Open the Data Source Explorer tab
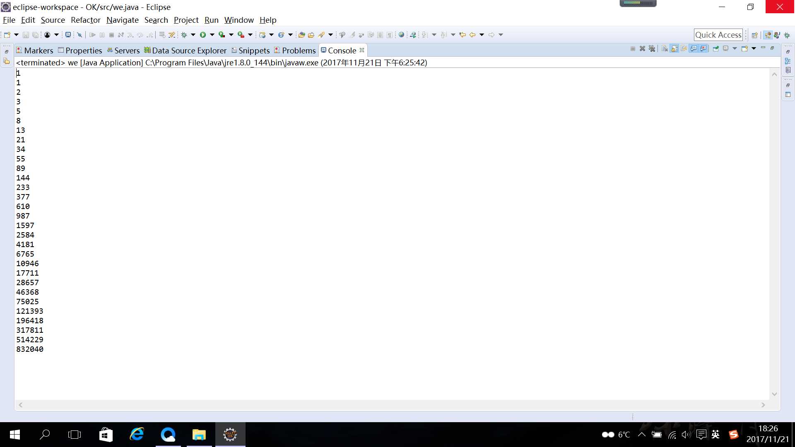Screen dimensions: 795x447 point(189,50)
